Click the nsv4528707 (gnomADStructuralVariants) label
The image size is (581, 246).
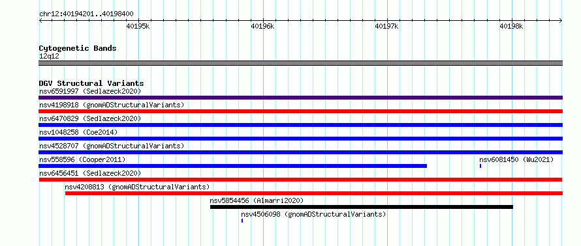pos(112,146)
